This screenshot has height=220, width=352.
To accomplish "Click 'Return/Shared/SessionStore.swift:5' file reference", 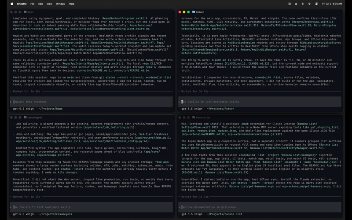I will (210, 50).
